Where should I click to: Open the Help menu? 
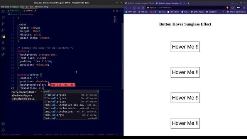point(46,7)
